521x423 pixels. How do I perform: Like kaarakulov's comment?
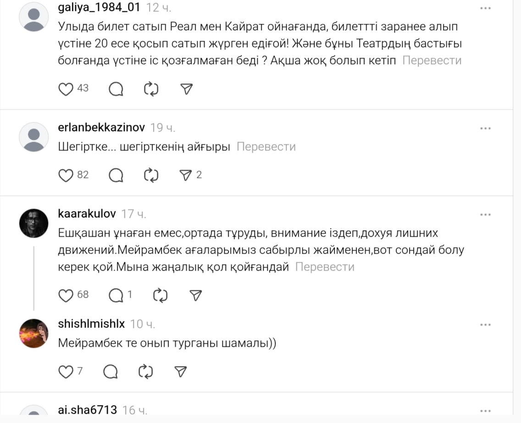[67, 295]
